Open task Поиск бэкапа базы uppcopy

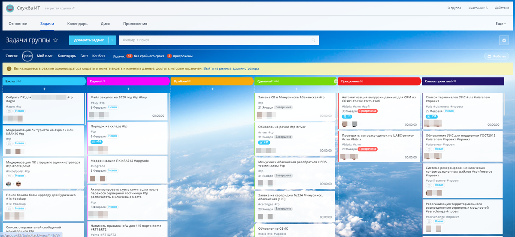[41, 197]
